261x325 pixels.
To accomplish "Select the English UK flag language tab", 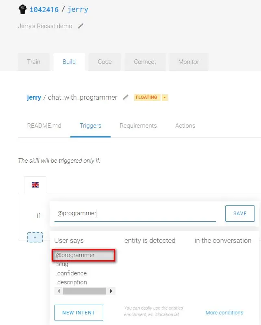I will [35, 185].
